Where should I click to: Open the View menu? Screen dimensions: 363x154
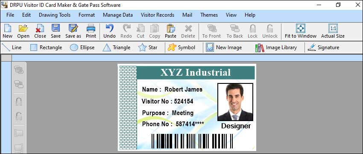(x=231, y=15)
